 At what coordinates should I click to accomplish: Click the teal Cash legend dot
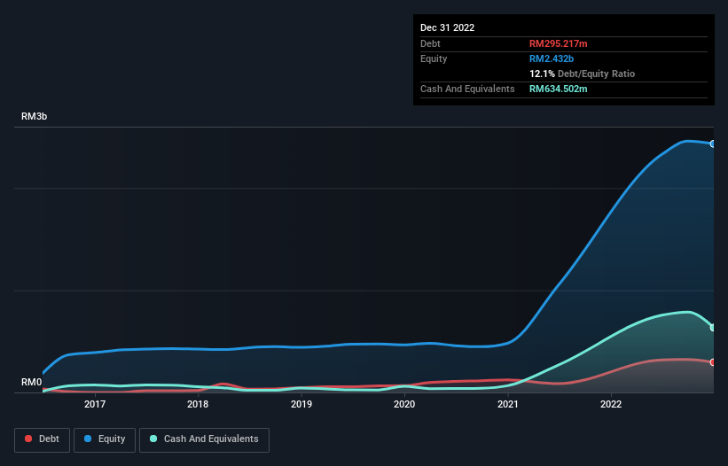point(153,439)
